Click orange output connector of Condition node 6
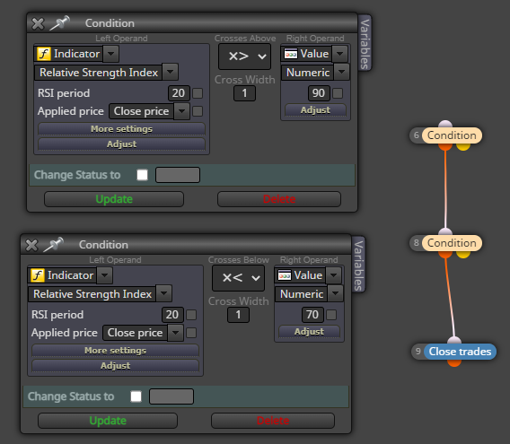 pyautogui.click(x=445, y=147)
